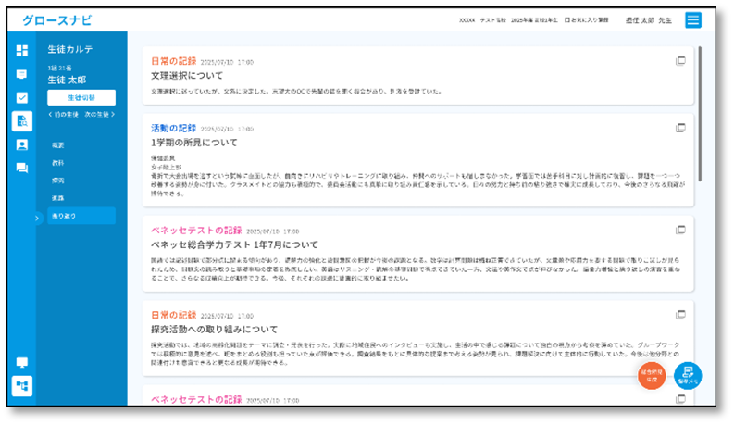Open the chat bubbles icon in sidebar
Image resolution: width=734 pixels, height=425 pixels.
point(22,168)
